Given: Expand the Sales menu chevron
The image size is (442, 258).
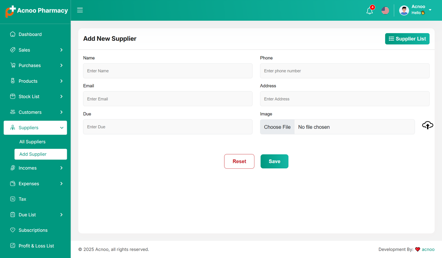Looking at the screenshot, I should pyautogui.click(x=61, y=50).
